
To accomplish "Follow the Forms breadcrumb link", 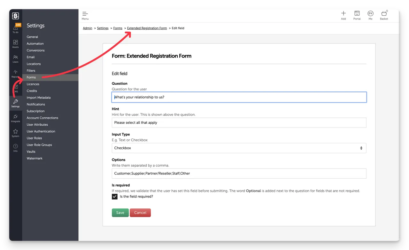I will (x=118, y=28).
